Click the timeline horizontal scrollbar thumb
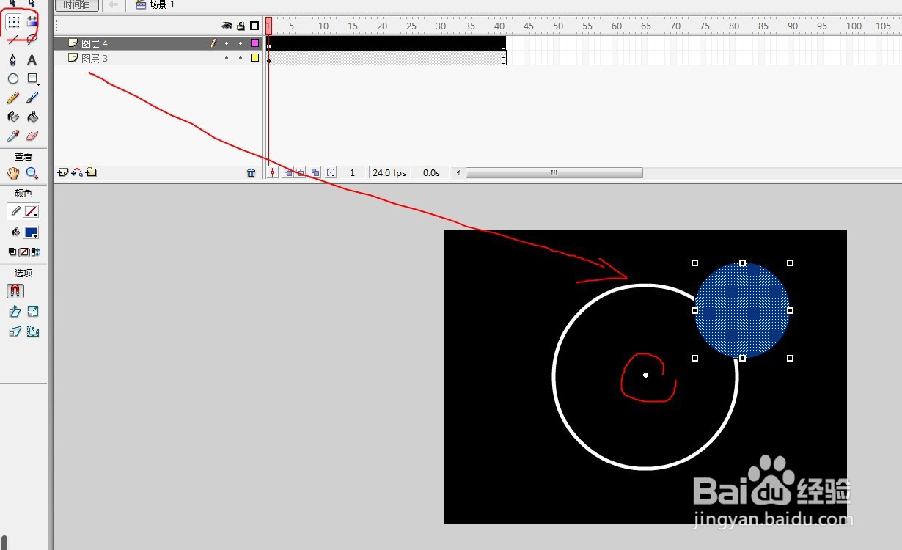Viewport: 902px width, 550px height. tap(554, 172)
